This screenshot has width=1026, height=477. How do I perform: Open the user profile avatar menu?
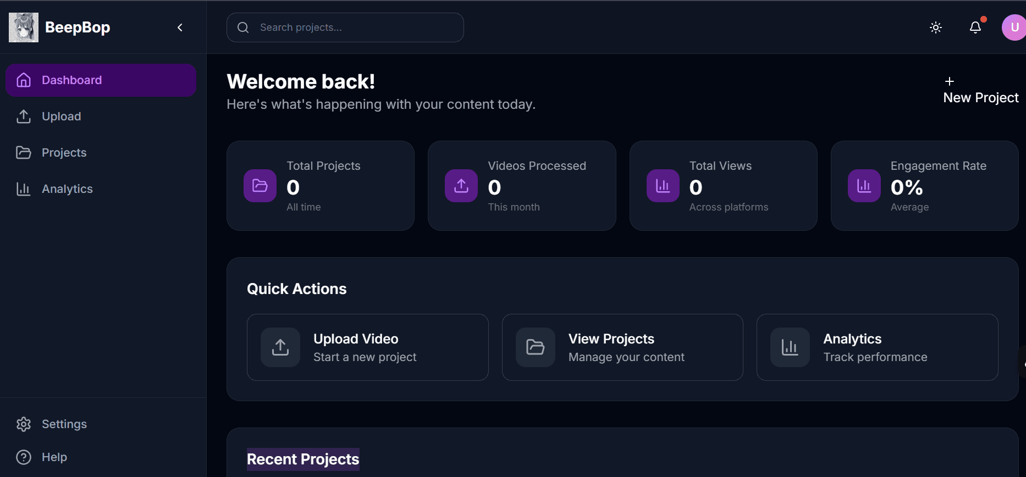click(x=1014, y=27)
